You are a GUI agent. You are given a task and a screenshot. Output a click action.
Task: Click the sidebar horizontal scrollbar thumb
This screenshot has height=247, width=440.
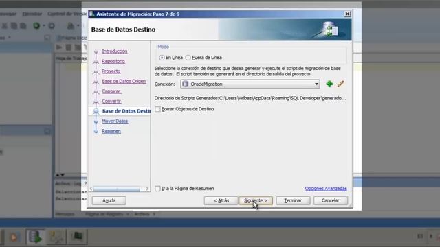point(116,189)
